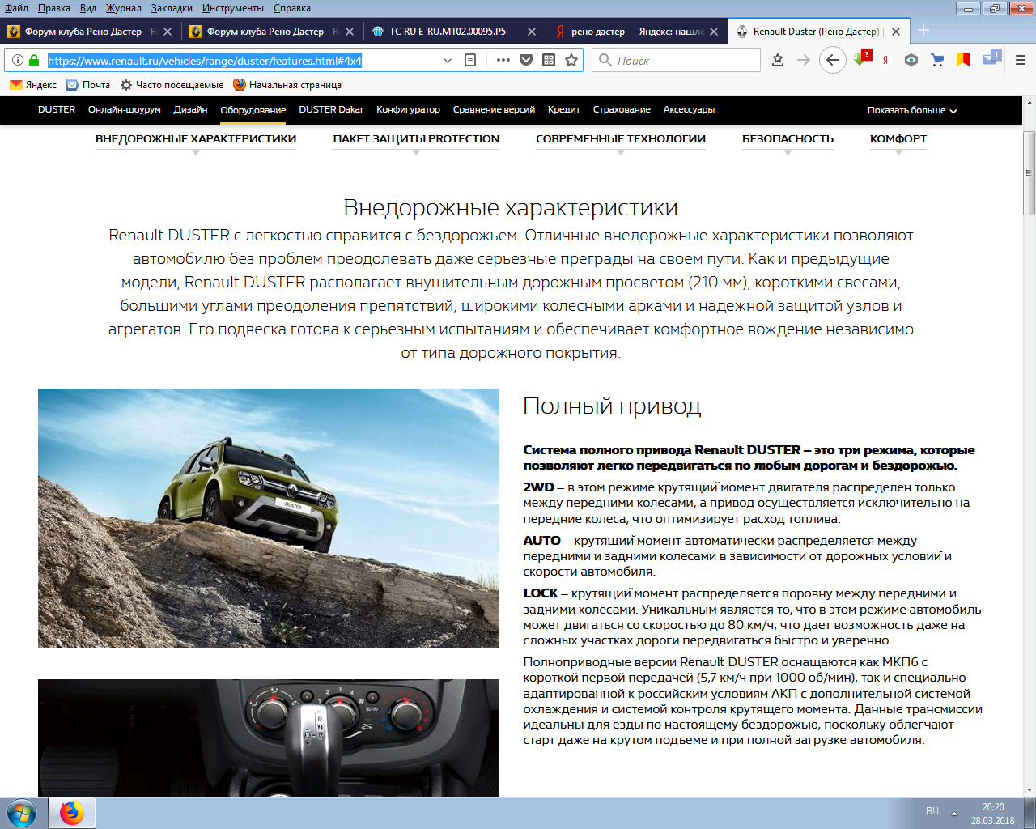Image resolution: width=1036 pixels, height=829 pixels.
Task: Open the Справка menu
Action: point(292,8)
